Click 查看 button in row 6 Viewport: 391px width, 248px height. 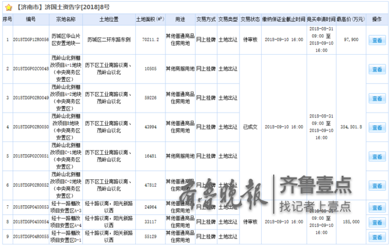(377, 185)
